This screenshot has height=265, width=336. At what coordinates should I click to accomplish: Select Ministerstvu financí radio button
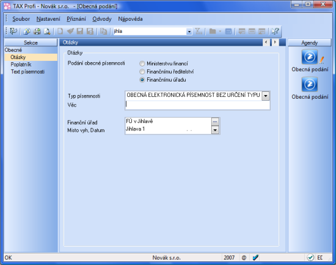click(x=142, y=63)
